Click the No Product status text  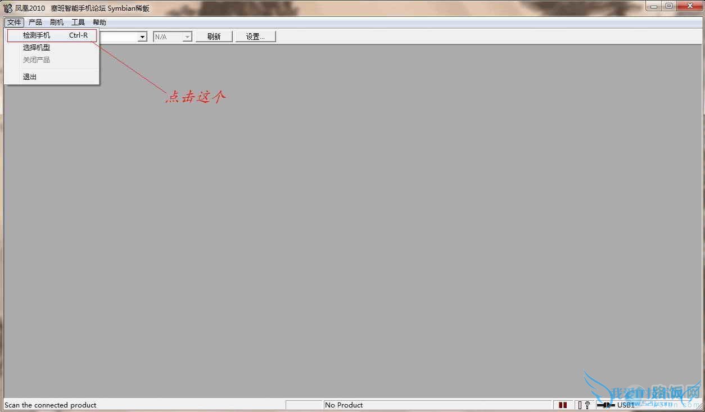tap(344, 405)
